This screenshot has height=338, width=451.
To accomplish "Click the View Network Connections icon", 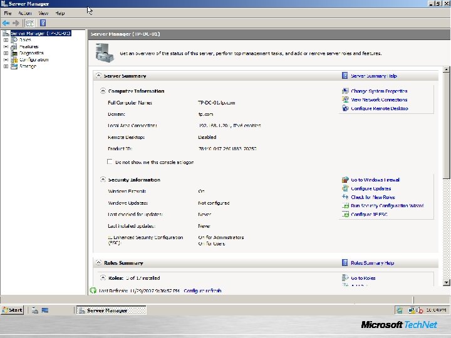I will pos(345,100).
